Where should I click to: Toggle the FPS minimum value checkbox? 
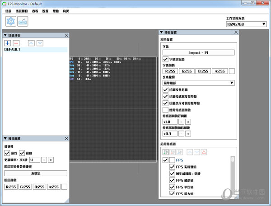pyautogui.click(x=172, y=180)
